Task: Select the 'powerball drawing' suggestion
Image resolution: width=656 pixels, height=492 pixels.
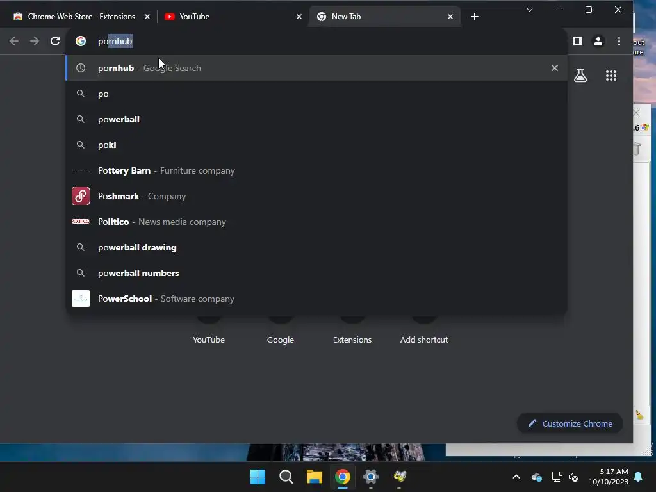Action: [x=316, y=247]
